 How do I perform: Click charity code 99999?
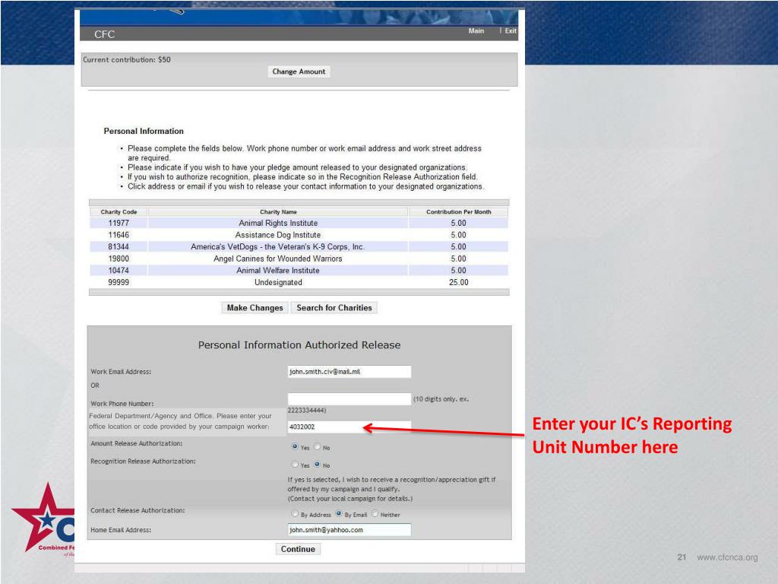pos(119,282)
